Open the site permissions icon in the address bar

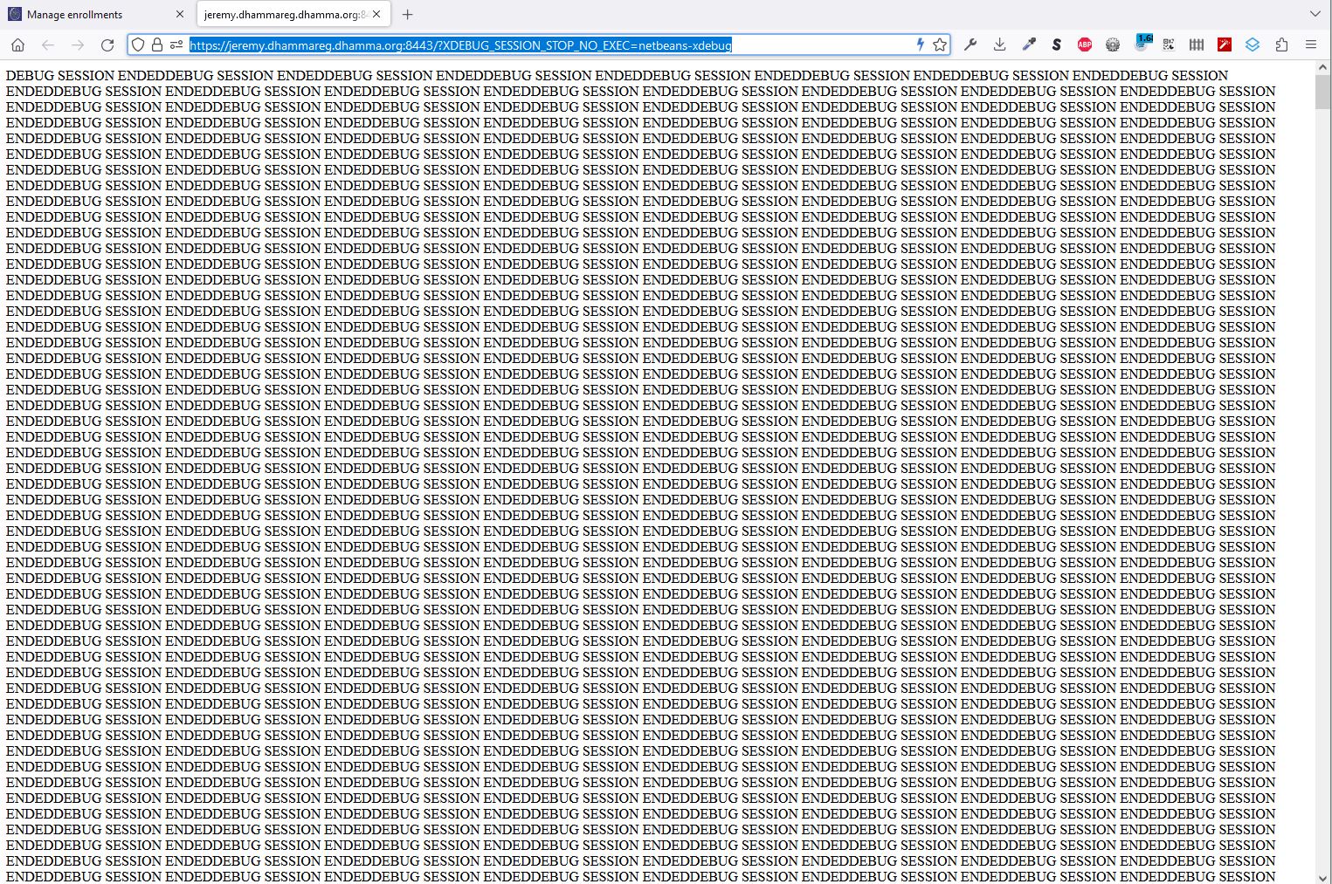pos(176,45)
